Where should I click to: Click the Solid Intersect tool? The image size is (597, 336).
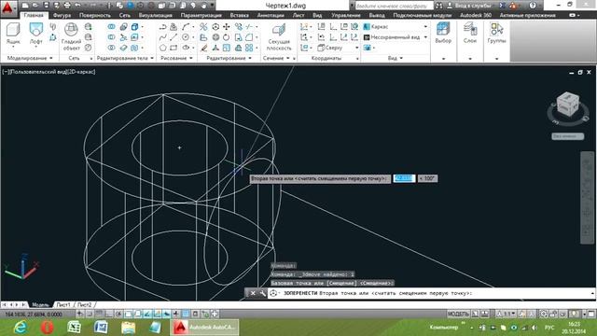click(x=111, y=48)
